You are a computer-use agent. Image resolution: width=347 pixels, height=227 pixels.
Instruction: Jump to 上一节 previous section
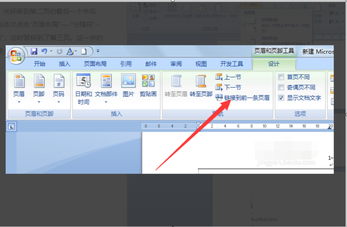(x=228, y=77)
